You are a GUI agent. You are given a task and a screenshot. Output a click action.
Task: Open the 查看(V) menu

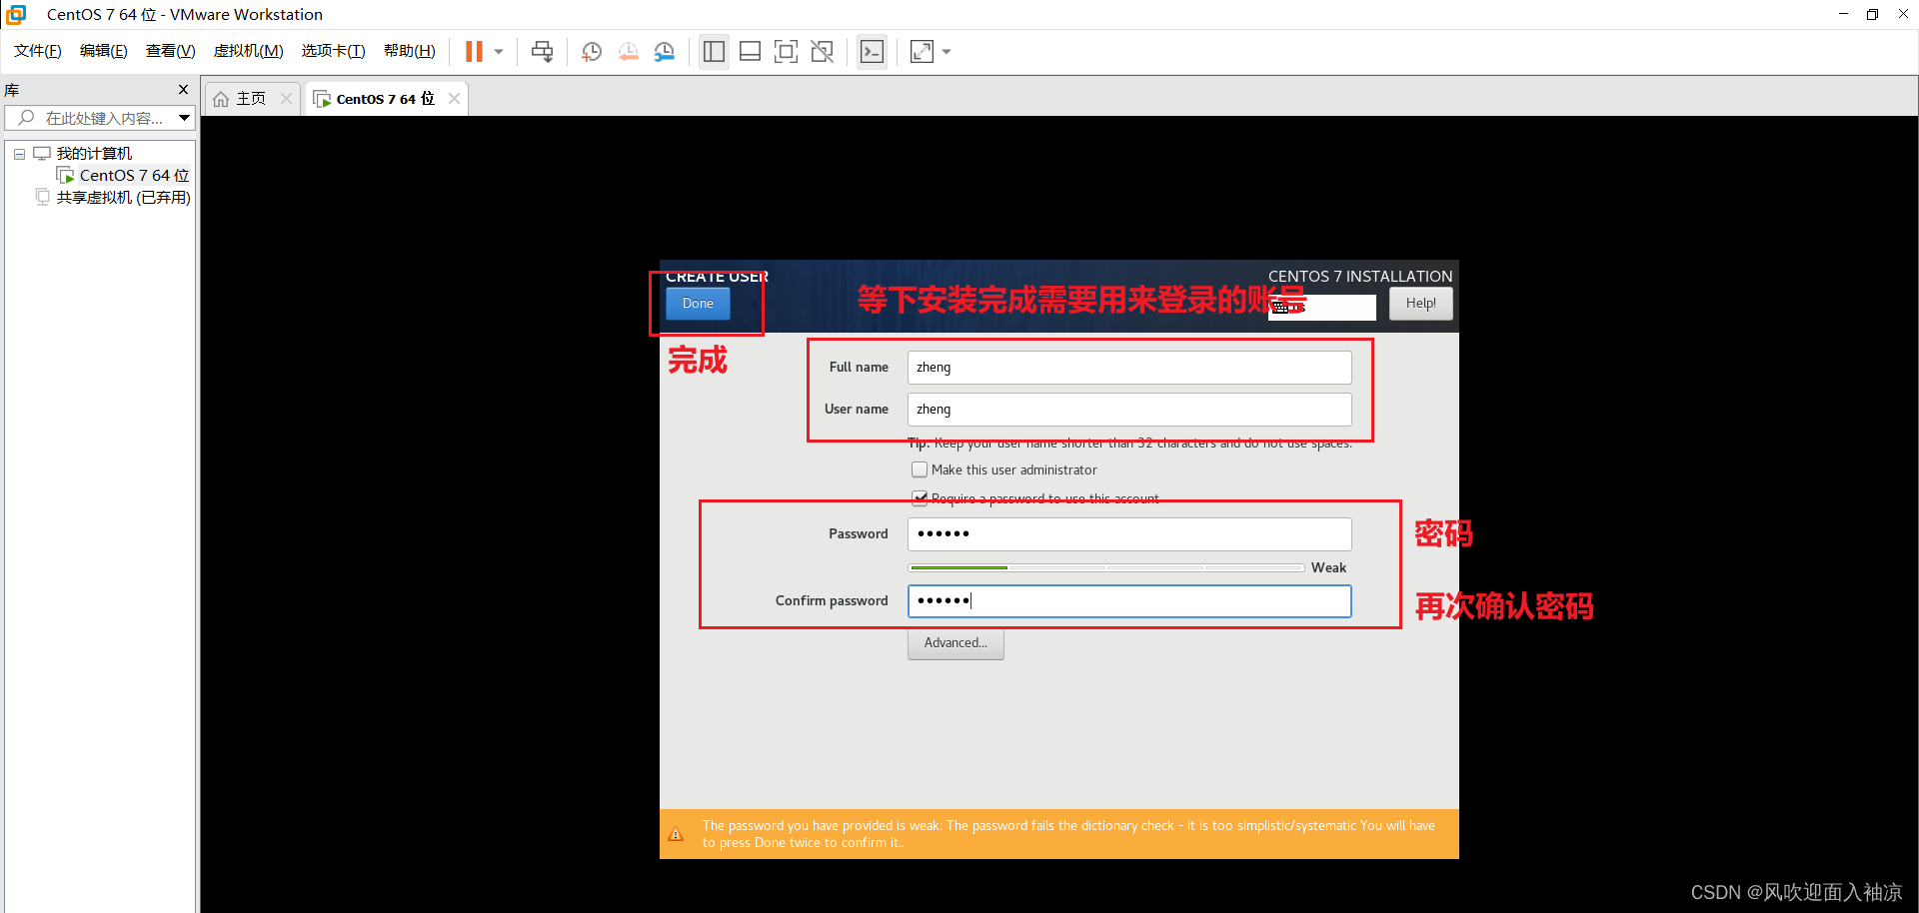171,51
